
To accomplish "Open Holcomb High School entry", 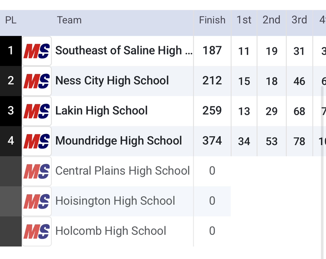I will coord(110,231).
